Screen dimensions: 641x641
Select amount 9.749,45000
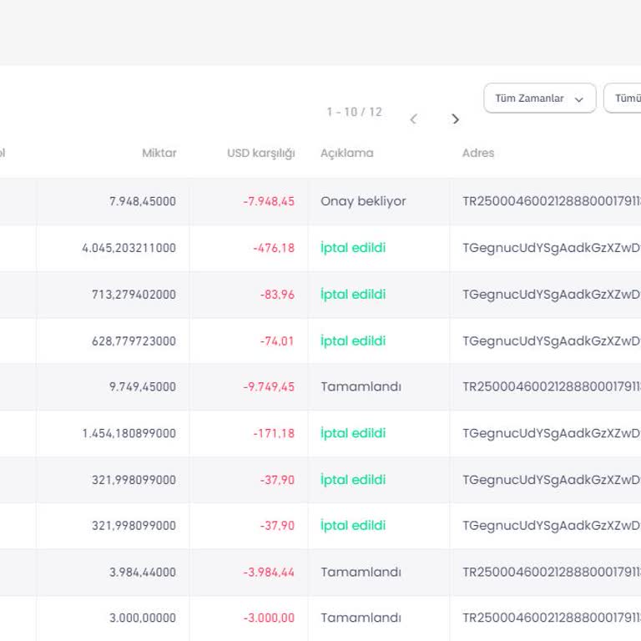pos(143,386)
